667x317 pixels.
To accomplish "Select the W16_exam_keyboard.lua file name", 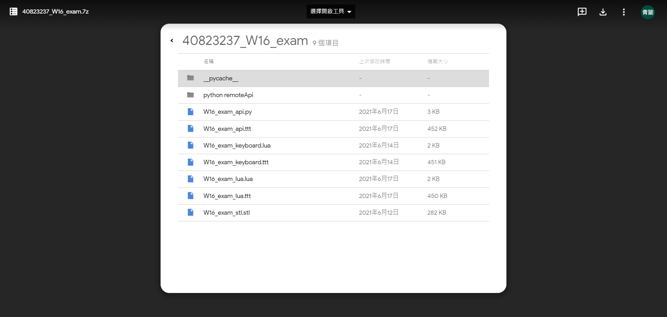I will tap(237, 145).
